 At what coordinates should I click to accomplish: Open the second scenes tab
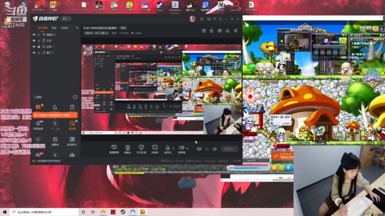(x=54, y=28)
